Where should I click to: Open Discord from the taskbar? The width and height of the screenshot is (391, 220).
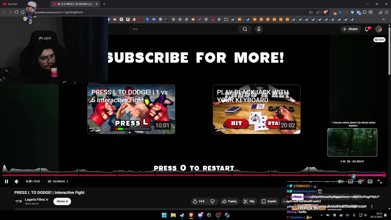click(200, 215)
